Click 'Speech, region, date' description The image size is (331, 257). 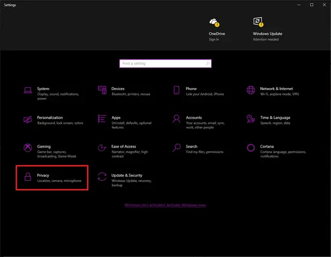(x=275, y=123)
